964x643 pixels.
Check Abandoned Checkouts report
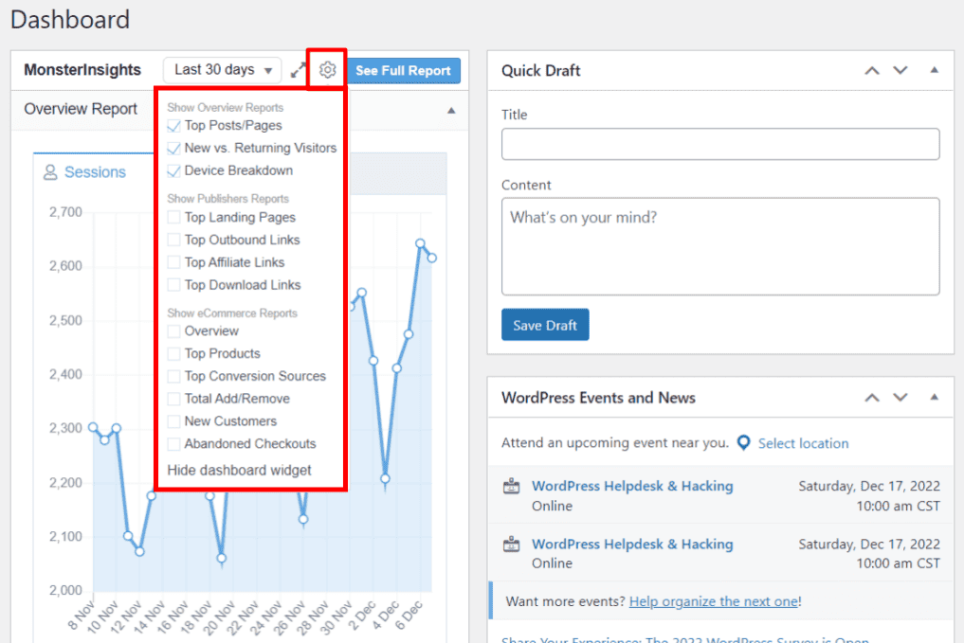174,443
